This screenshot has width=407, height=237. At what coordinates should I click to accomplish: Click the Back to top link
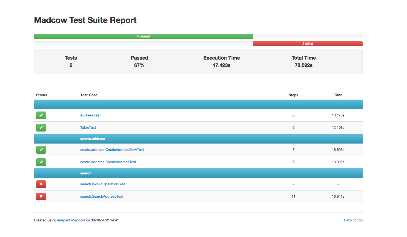pyautogui.click(x=353, y=220)
